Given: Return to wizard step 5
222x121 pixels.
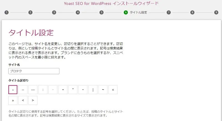Looking at the screenshot, I should pos(102,12).
